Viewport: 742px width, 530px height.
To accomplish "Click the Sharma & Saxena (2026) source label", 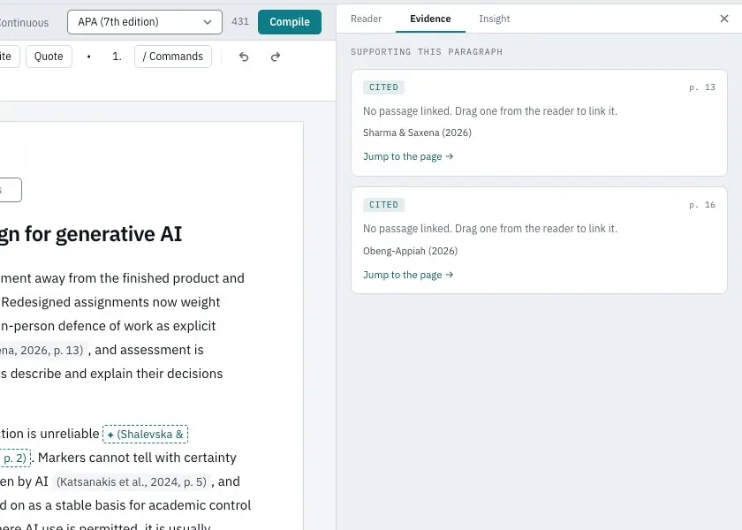I will coord(417,132).
